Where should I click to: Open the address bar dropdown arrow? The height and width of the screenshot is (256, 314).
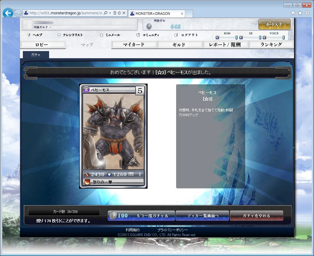coord(110,13)
